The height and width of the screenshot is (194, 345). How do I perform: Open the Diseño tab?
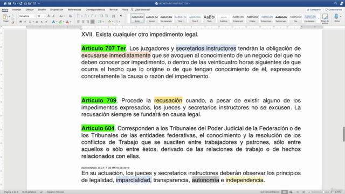(x=42, y=10)
